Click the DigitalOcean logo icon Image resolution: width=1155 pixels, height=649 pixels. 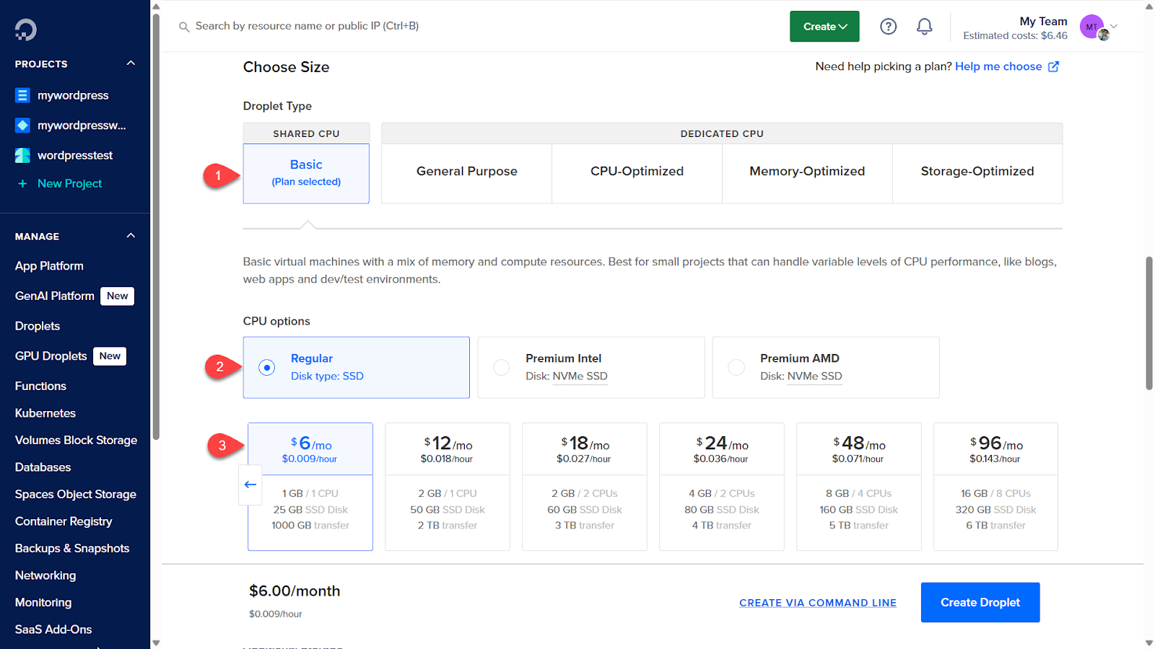25,30
